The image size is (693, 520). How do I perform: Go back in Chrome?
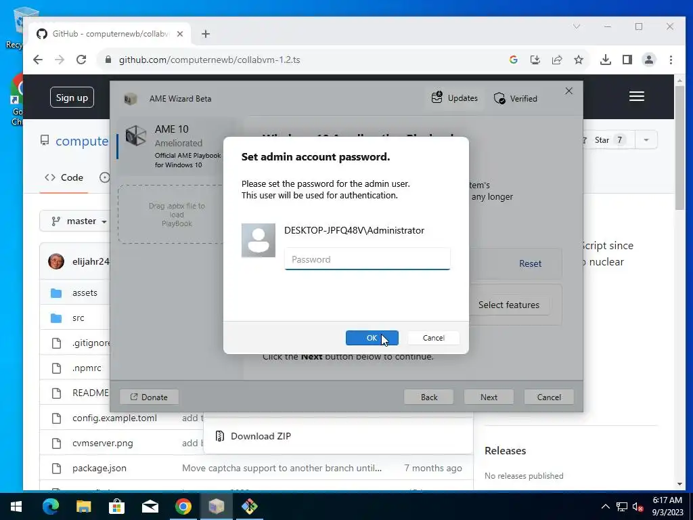pos(38,60)
